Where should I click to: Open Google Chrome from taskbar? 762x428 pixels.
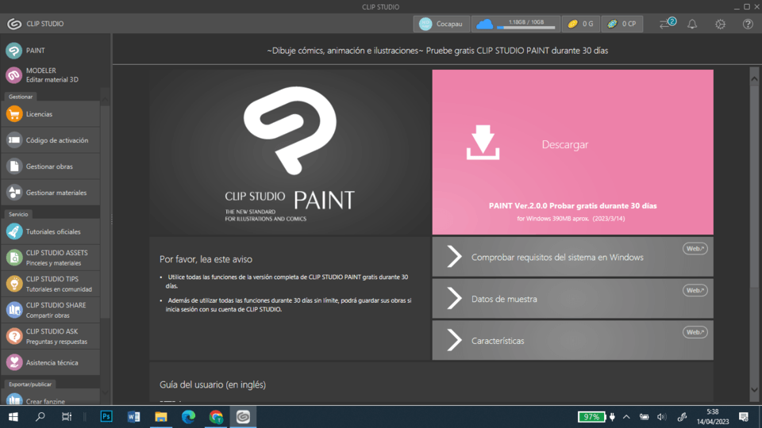216,417
